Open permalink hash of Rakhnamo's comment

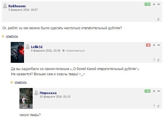158,19
